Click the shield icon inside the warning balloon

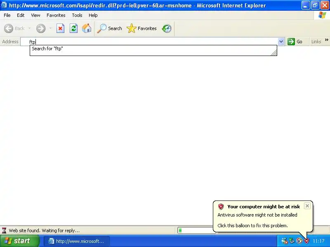click(221, 207)
